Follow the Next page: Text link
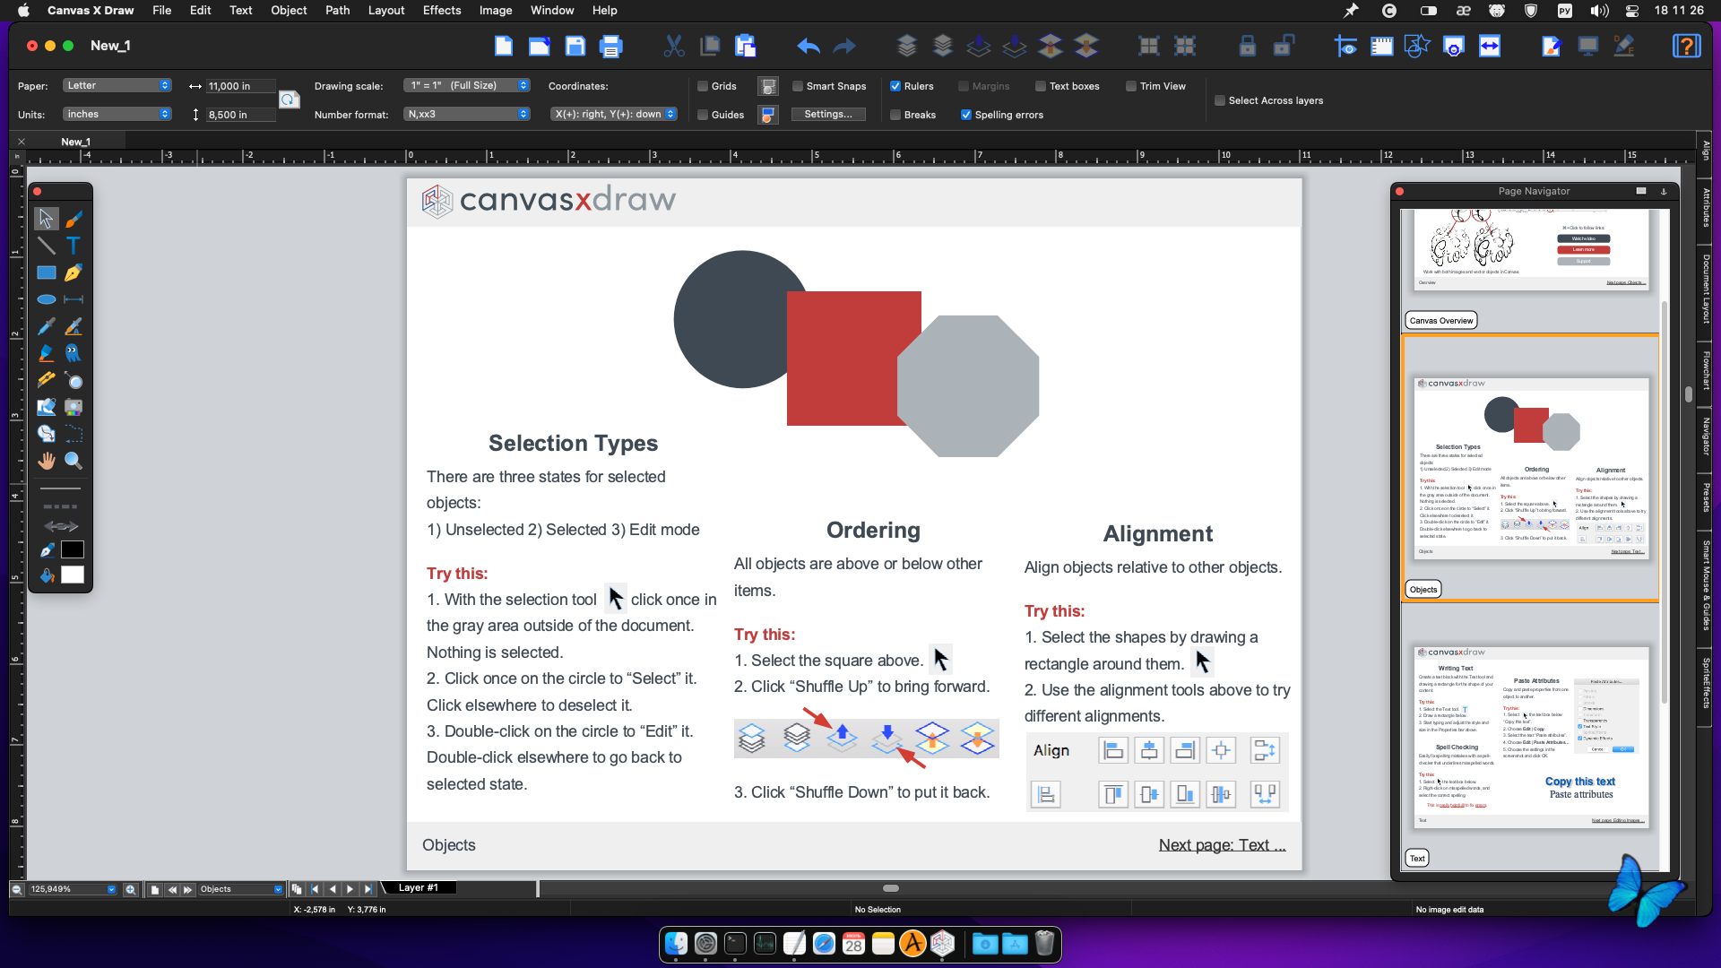This screenshot has width=1721, height=968. tap(1221, 845)
